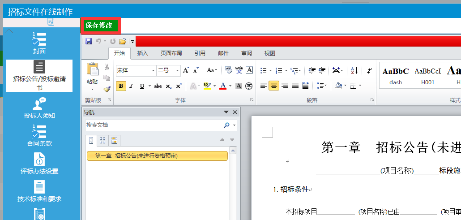
Task: Apply subscript formatting
Action: [168, 86]
